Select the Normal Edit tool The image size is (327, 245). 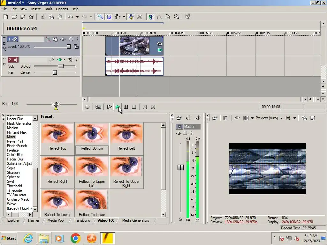(x=151, y=17)
